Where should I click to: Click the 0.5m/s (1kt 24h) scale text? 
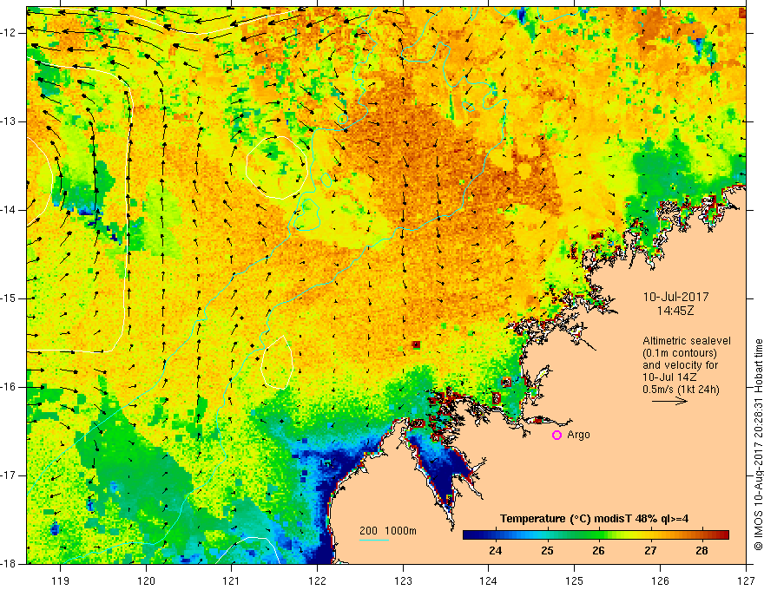click(681, 390)
